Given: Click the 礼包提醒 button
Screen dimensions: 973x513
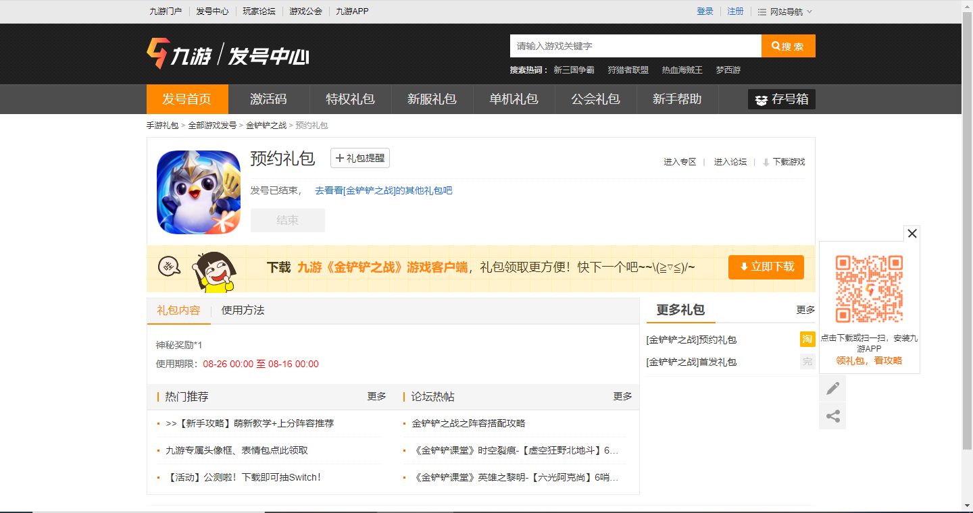Looking at the screenshot, I should point(359,158).
